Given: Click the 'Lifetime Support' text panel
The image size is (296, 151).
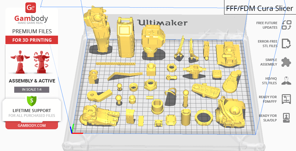Looking at the screenshot, I should point(32,113).
